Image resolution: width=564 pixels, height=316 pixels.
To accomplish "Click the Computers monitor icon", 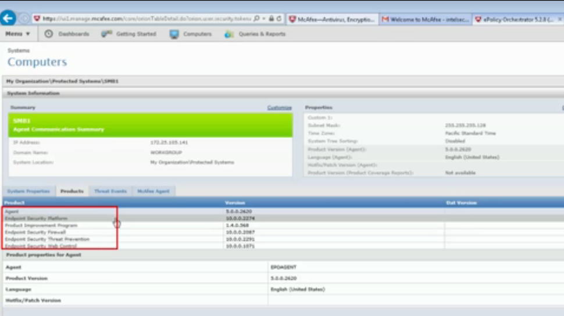I will pos(174,34).
